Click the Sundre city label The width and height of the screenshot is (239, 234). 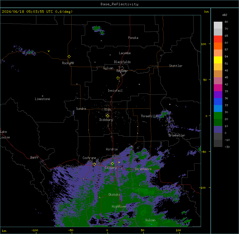pos(81,109)
